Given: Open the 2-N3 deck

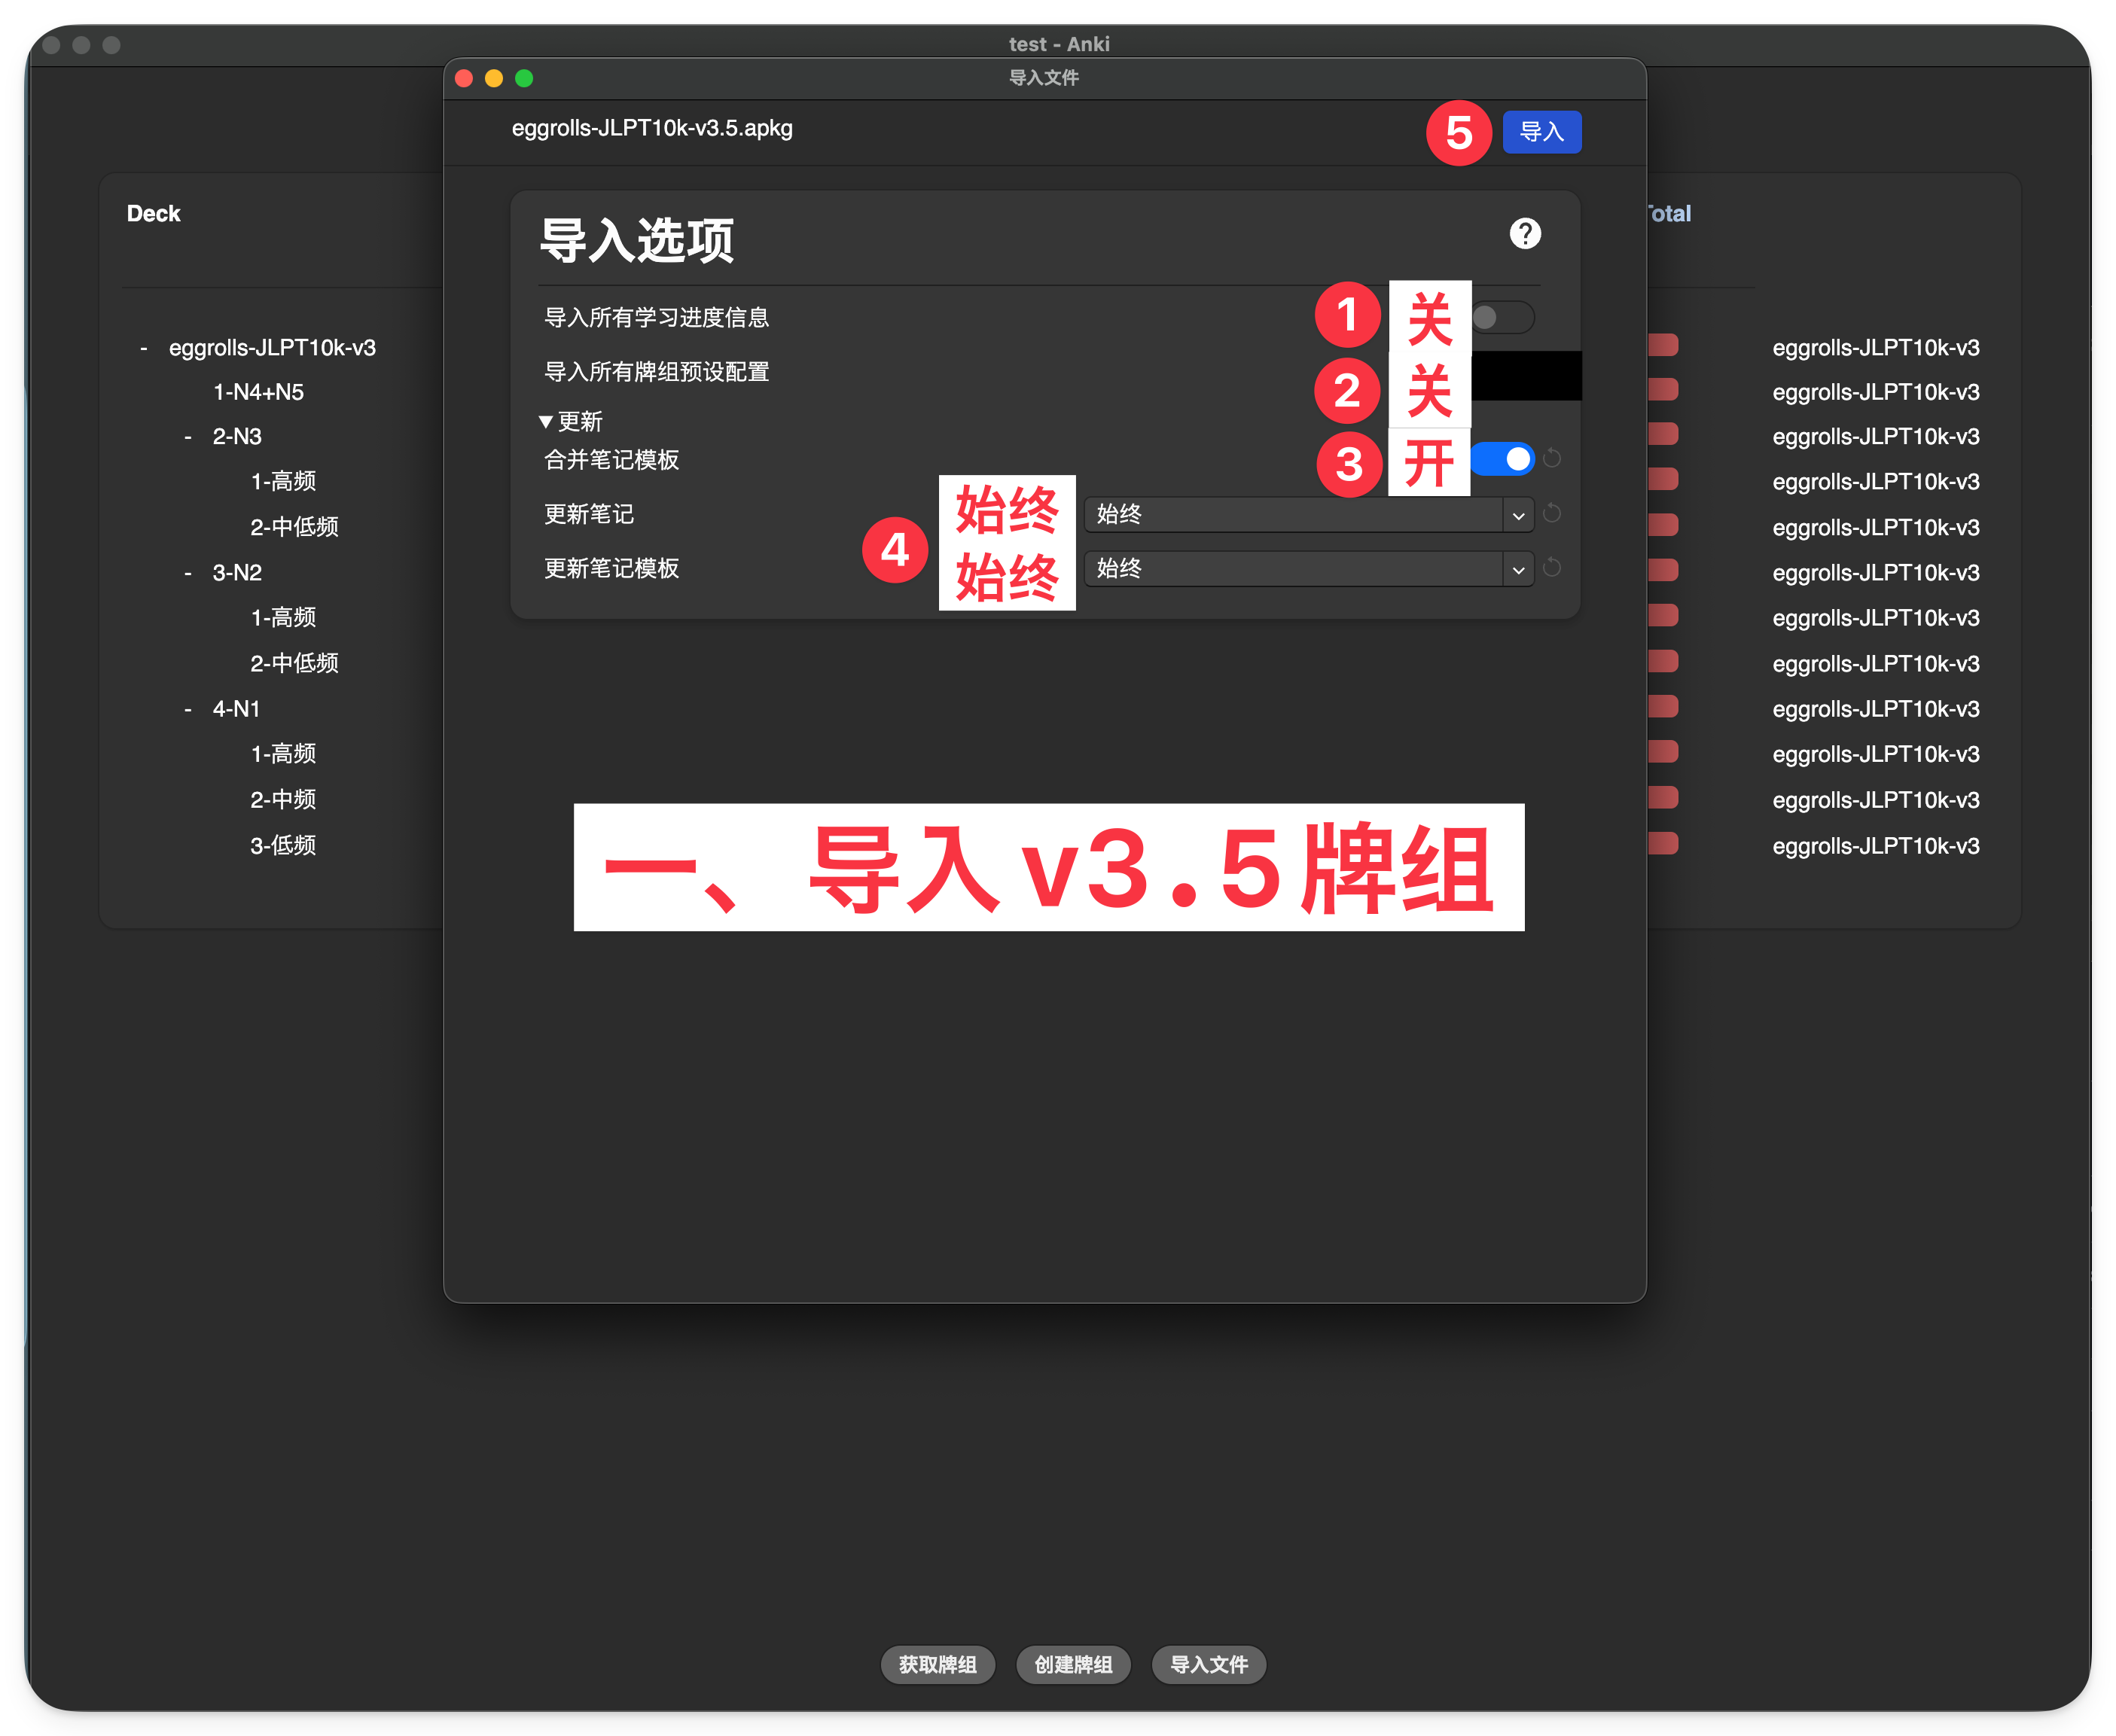Looking at the screenshot, I should coord(237,437).
